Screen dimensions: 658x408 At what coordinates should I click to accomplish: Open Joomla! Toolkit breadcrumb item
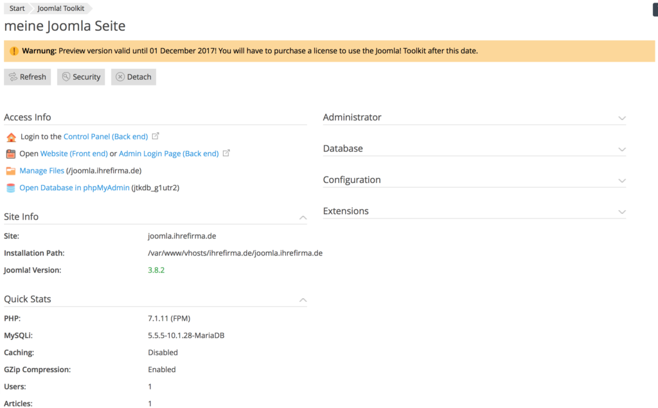tap(61, 8)
